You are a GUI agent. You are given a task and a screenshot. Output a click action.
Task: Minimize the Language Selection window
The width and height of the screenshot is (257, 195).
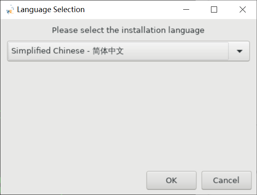point(186,10)
